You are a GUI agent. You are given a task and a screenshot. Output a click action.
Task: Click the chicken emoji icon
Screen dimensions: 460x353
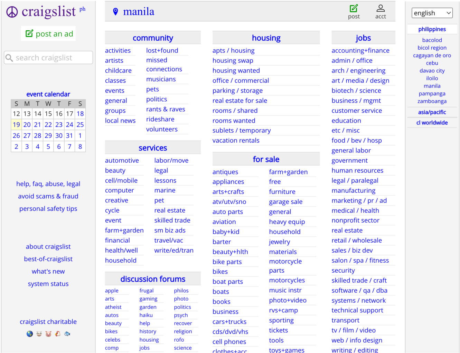[x=58, y=334]
